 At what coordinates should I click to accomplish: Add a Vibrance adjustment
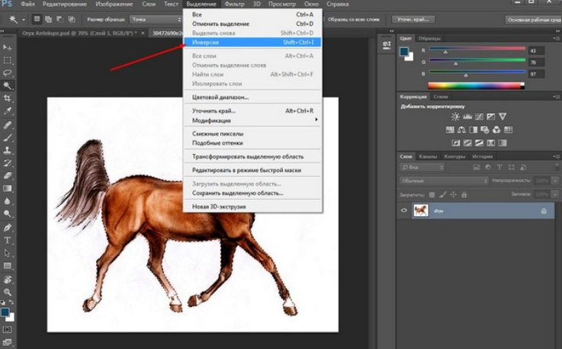(503, 117)
